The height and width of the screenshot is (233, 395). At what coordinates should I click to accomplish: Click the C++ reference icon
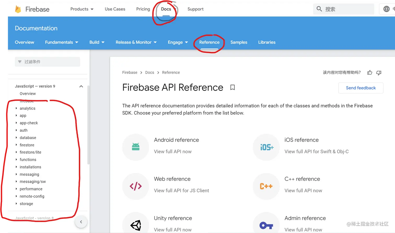click(x=266, y=186)
